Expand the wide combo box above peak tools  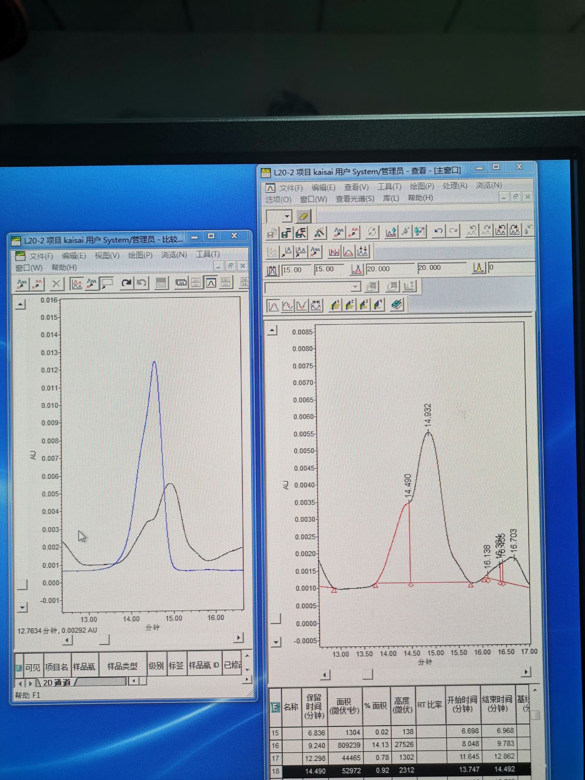tap(355, 287)
